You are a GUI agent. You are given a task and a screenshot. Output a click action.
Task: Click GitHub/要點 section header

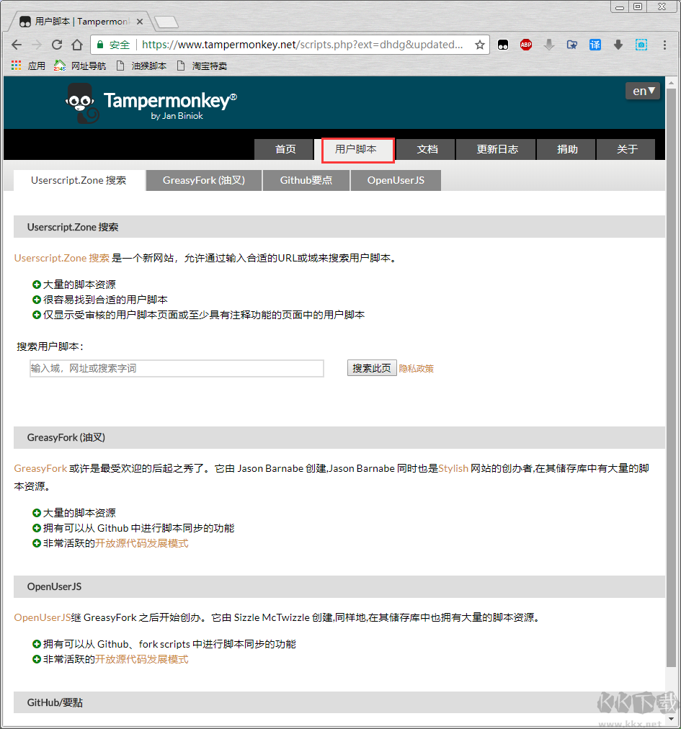point(339,702)
